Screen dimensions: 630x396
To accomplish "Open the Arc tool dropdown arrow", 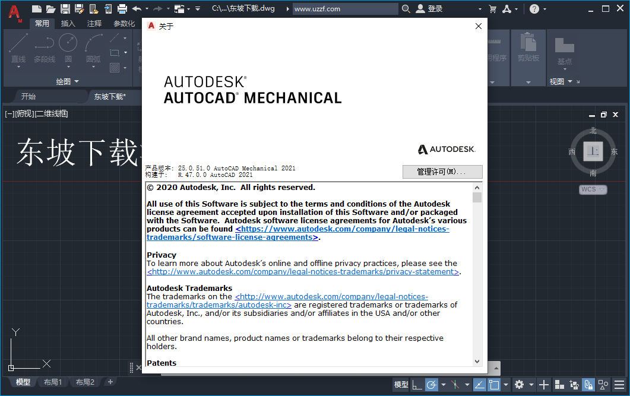I will click(93, 67).
